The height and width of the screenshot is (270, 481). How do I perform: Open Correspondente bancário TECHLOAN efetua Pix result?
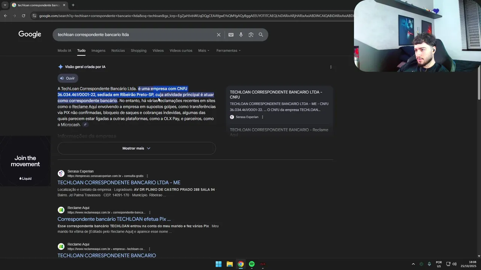[x=114, y=219]
